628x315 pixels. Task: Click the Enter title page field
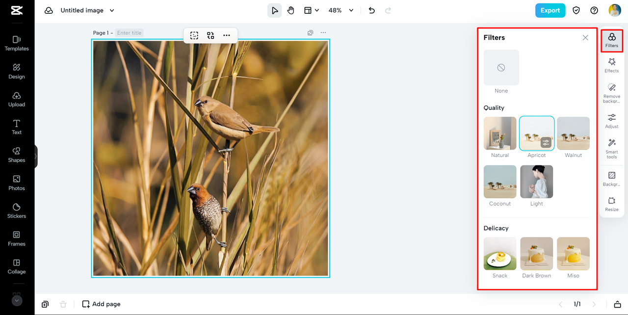(x=130, y=33)
